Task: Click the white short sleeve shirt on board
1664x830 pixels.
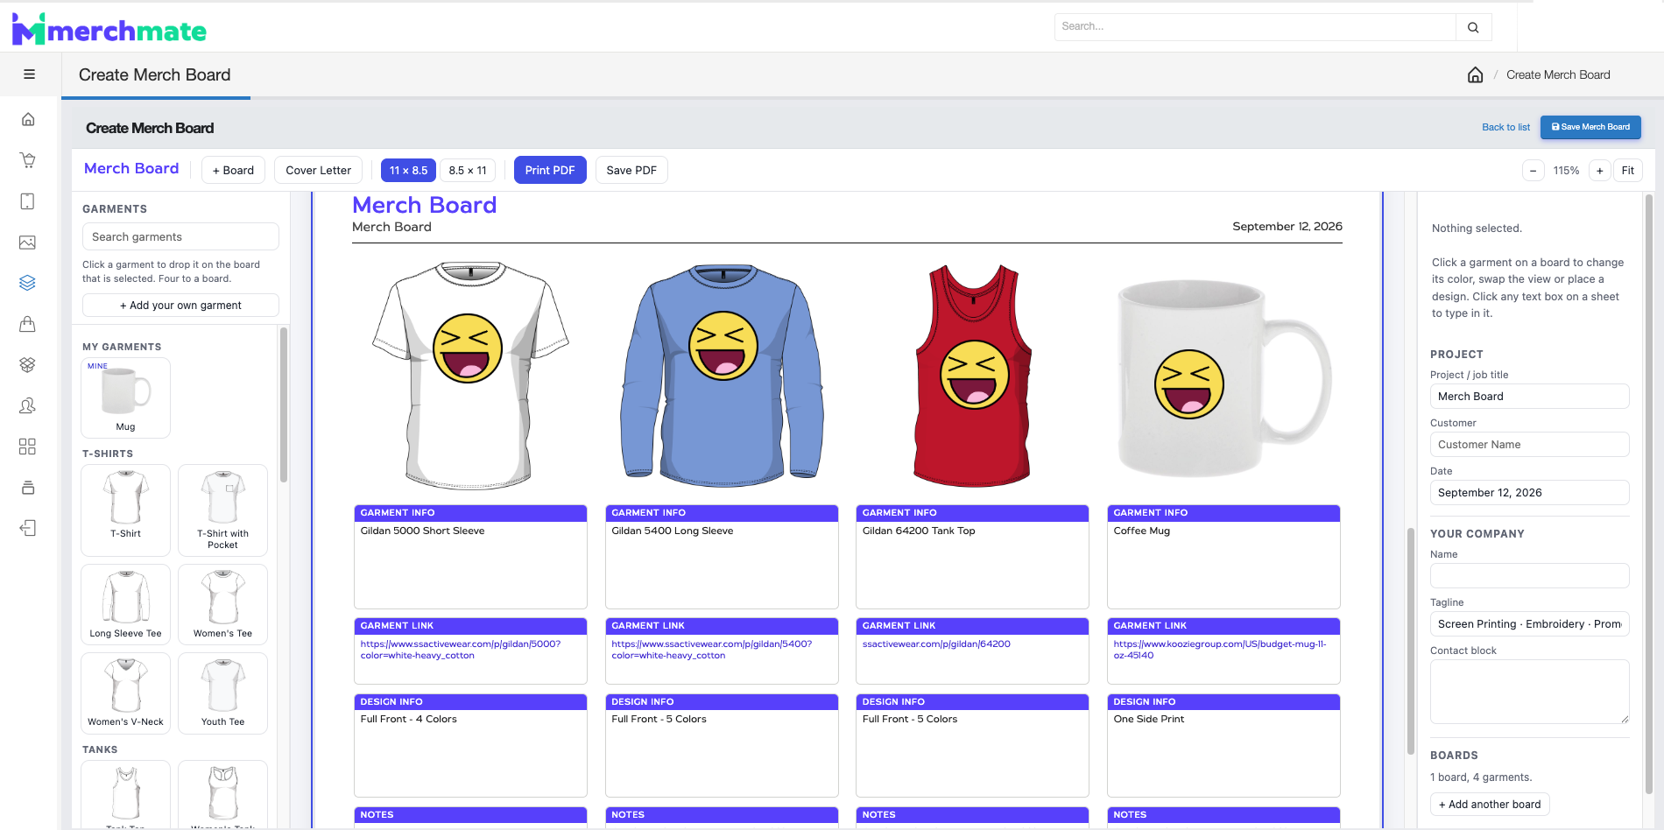Action: 470,375
